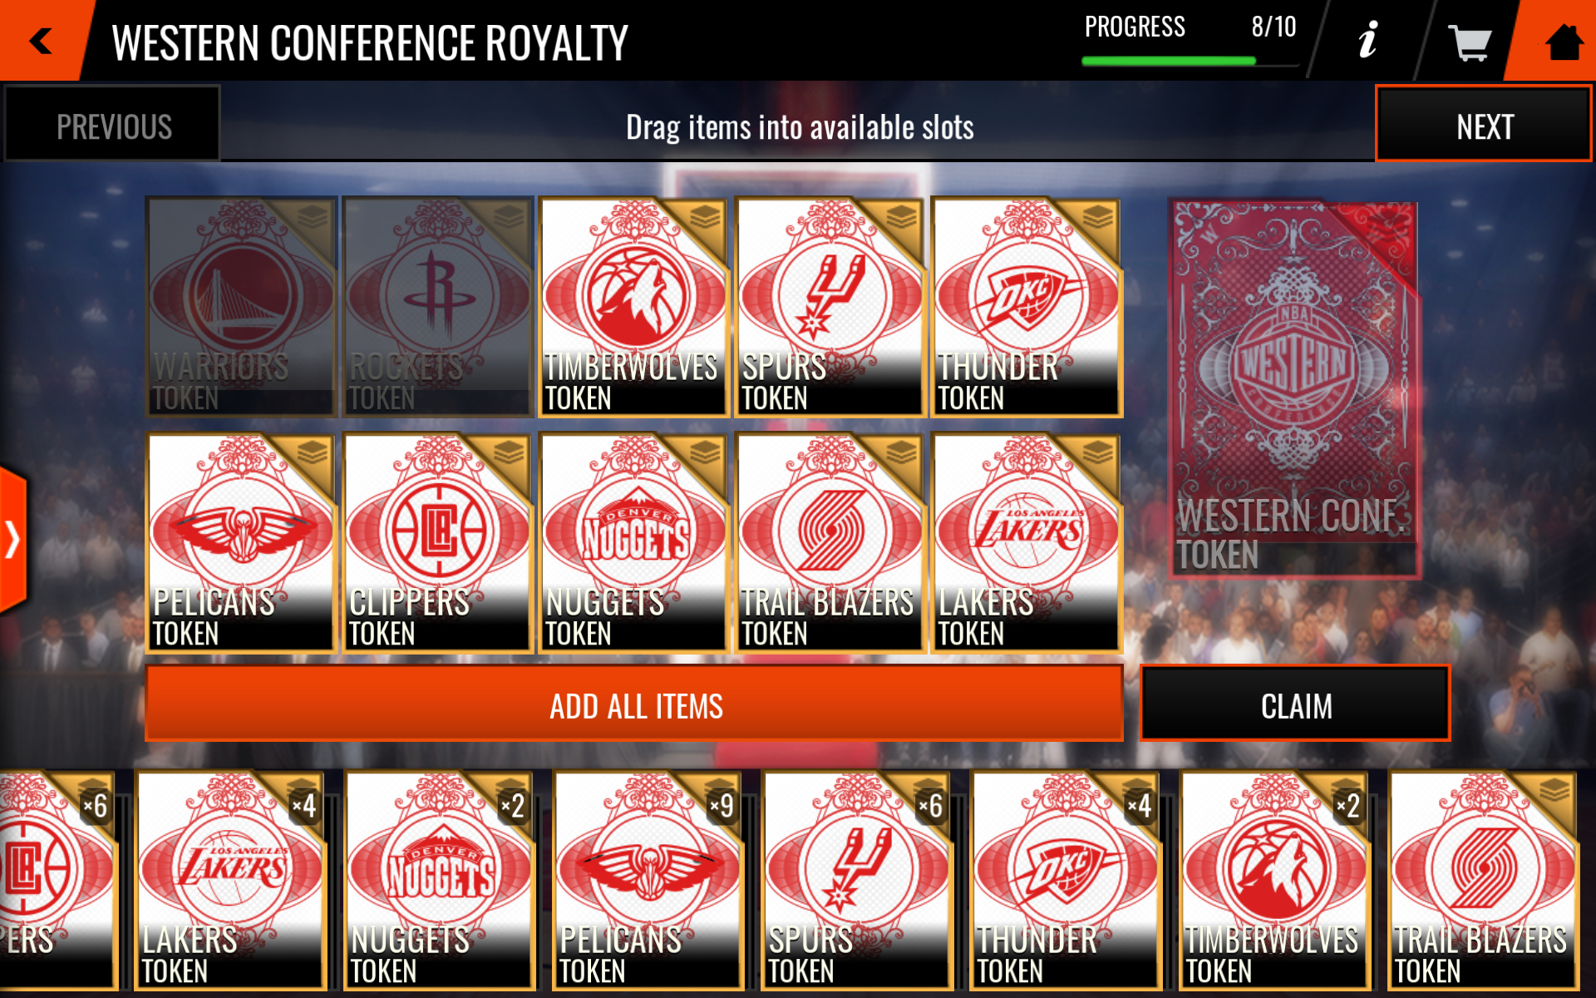Viewport: 1596px width, 998px height.
Task: Pick the Thunder Token x4 inventory card
Action: tap(1066, 880)
